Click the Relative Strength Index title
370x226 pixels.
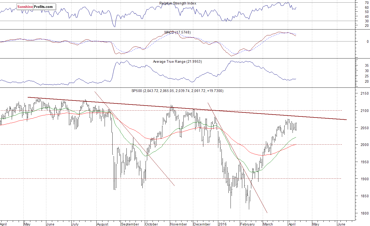point(178,3)
